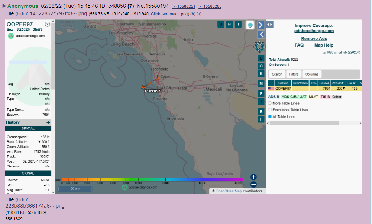Open the Filters tab
This screenshot has width=372, height=224.
tap(294, 74)
